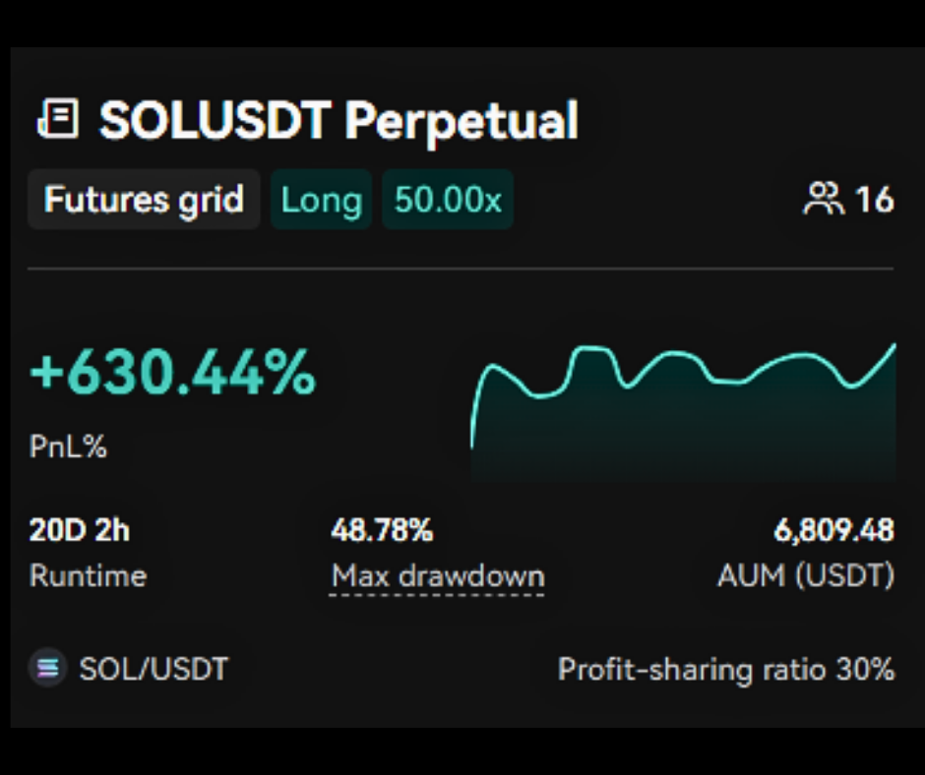Click the PnL% label
This screenshot has height=775, width=925.
tap(68, 447)
